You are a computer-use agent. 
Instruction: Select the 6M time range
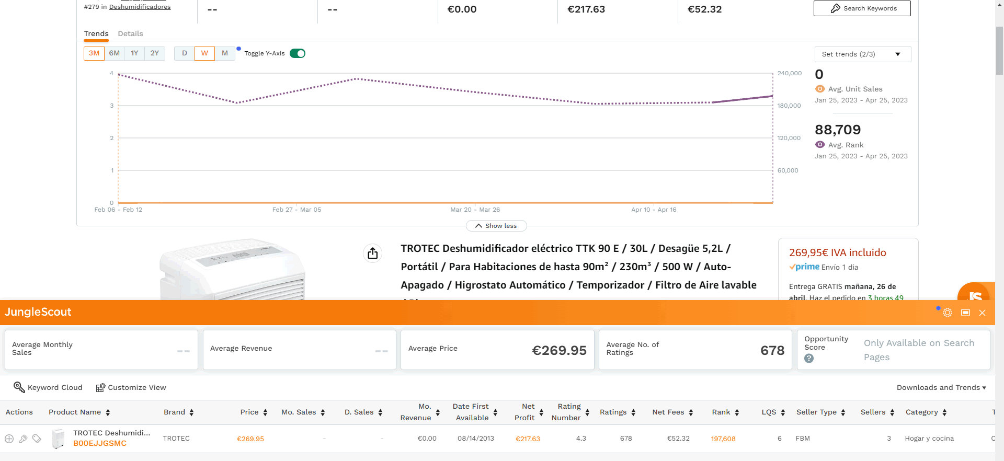pyautogui.click(x=115, y=53)
